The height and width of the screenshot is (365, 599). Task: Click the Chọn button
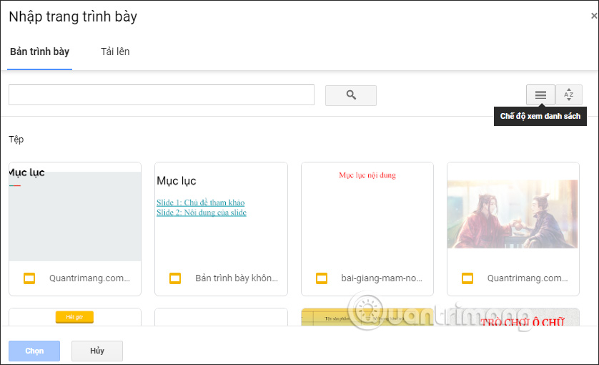[34, 351]
